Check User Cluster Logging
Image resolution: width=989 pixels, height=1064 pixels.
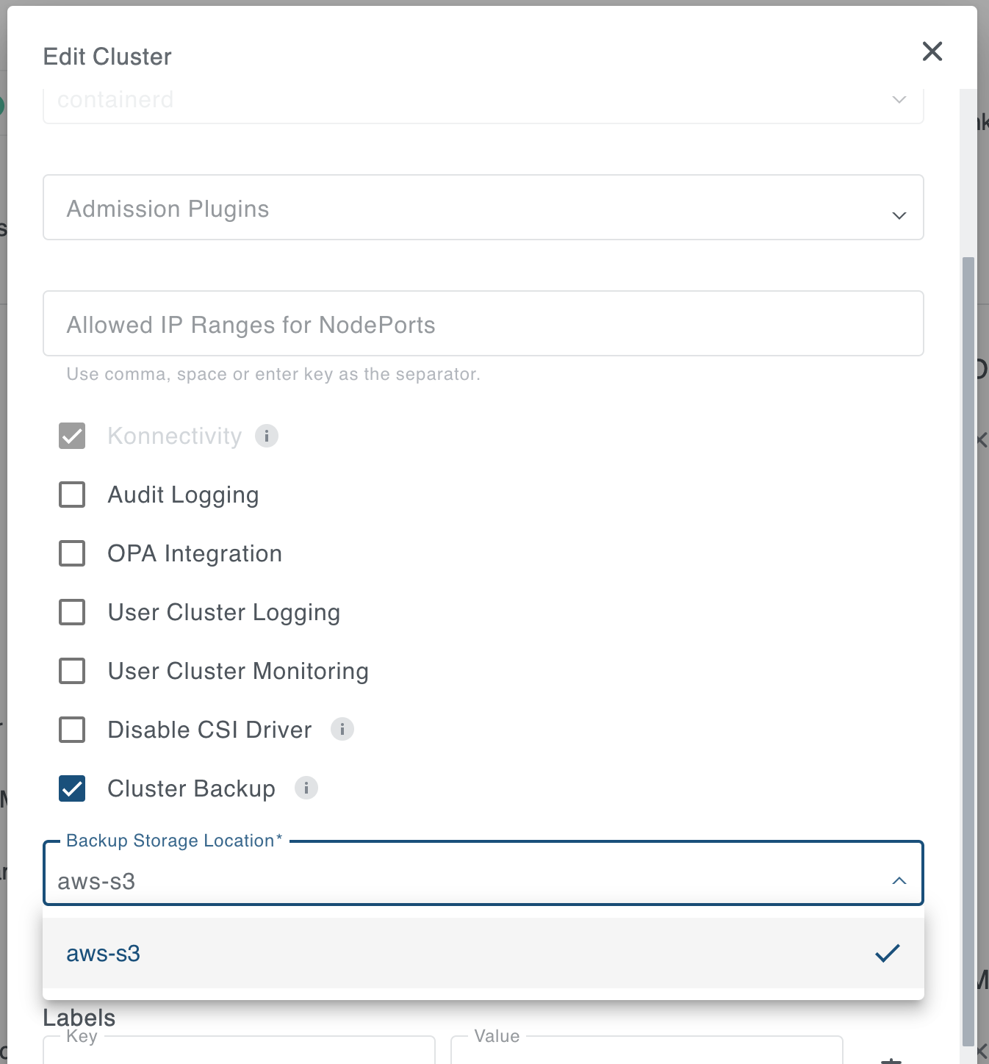(x=71, y=611)
